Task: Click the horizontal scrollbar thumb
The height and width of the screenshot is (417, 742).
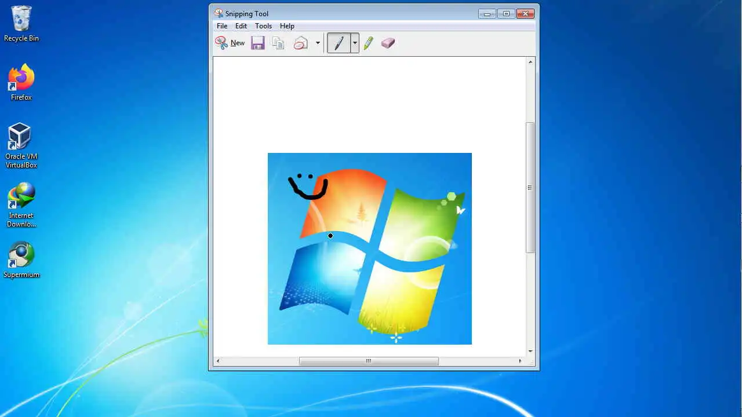Action: [369, 361]
